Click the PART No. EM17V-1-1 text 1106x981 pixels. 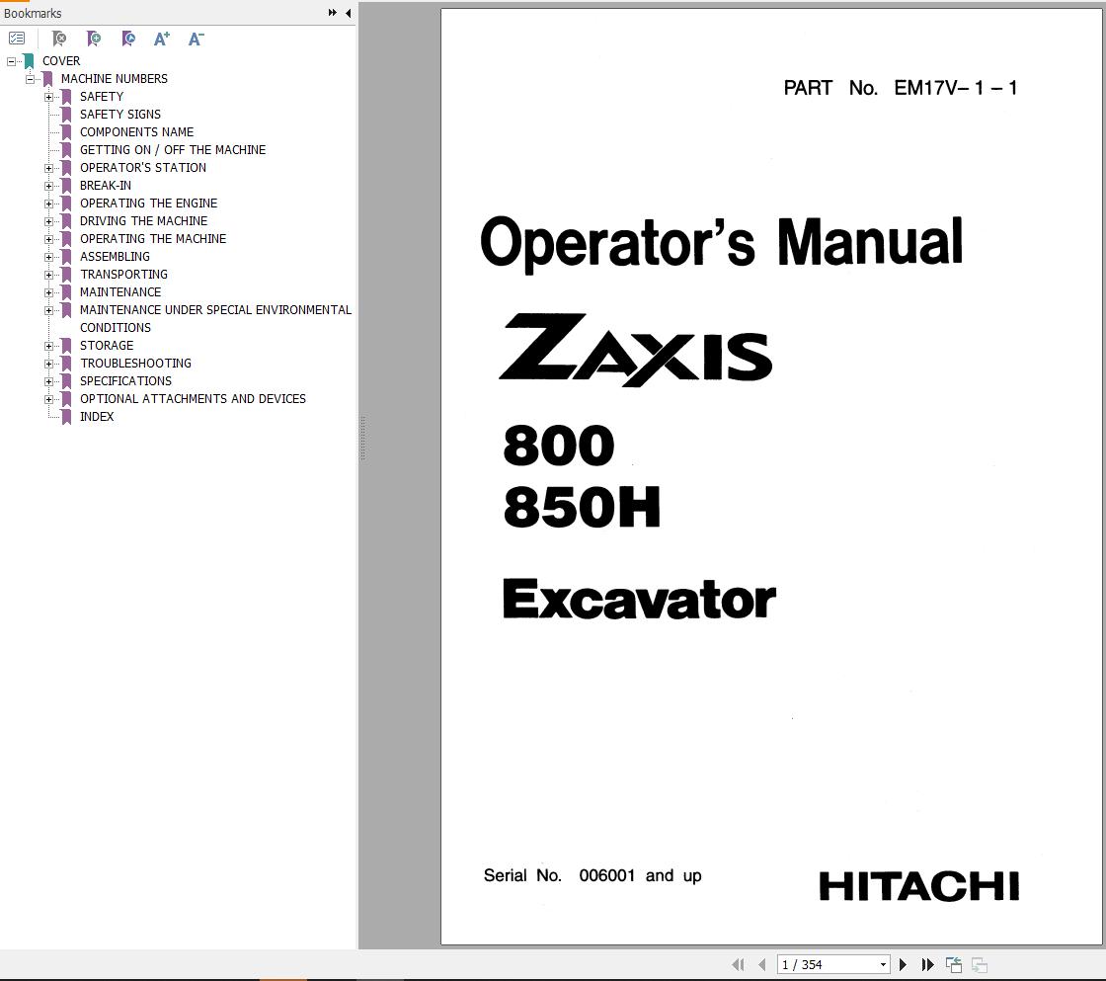(900, 88)
